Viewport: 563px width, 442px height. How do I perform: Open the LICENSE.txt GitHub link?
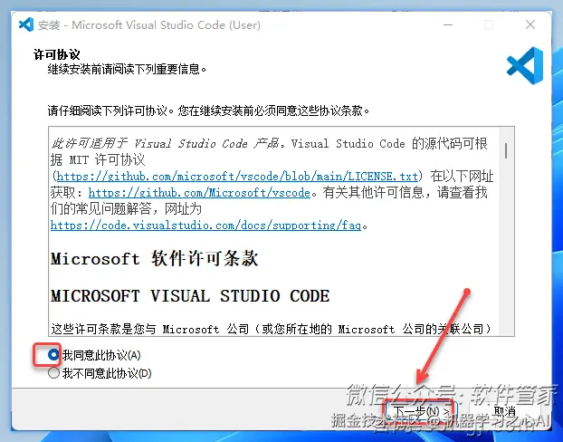point(237,177)
